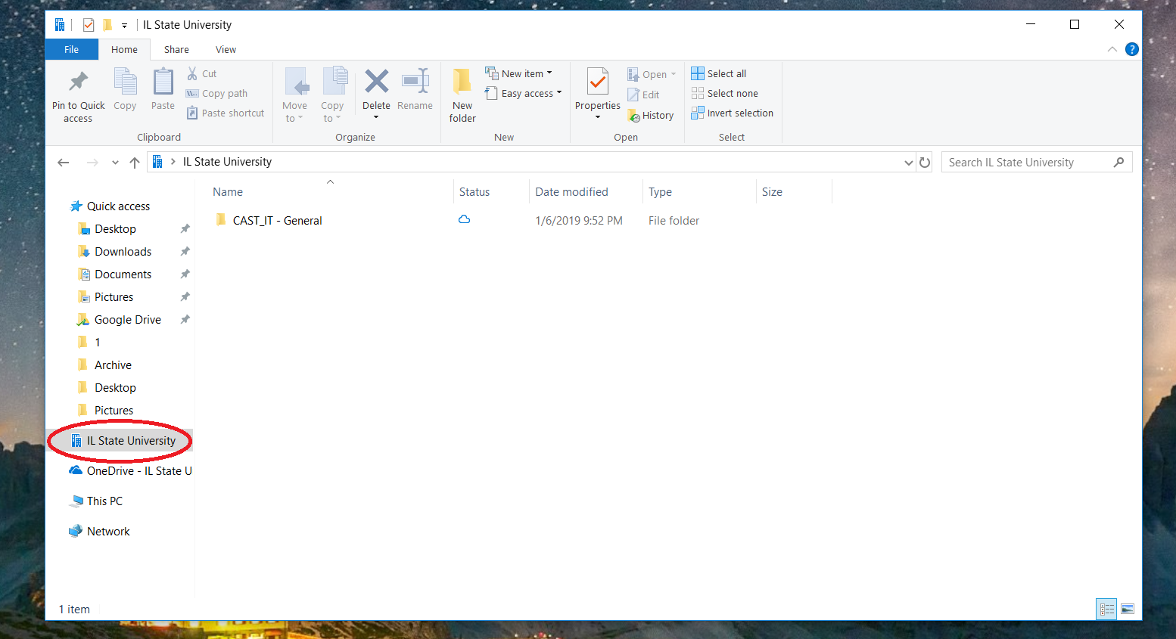Open Quick Access Toolbar customize arrow
1176x639 pixels.
125,25
